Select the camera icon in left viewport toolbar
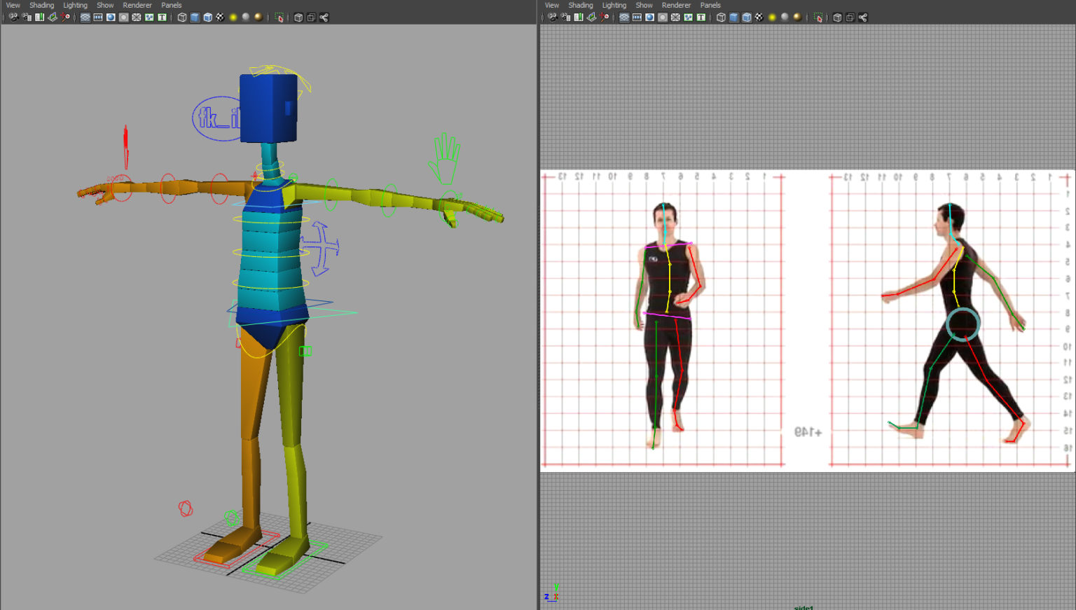 (x=13, y=18)
